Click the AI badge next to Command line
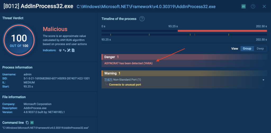 pos(32,123)
